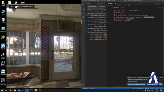Click esx_barbershop in the breadcrumb path

pos(118,6)
